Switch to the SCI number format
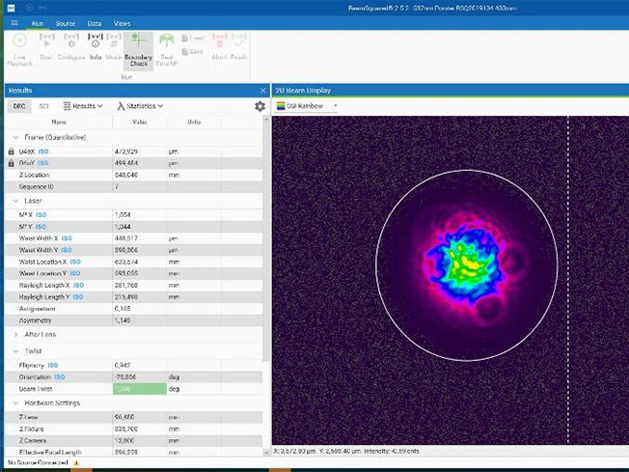 pyautogui.click(x=43, y=106)
